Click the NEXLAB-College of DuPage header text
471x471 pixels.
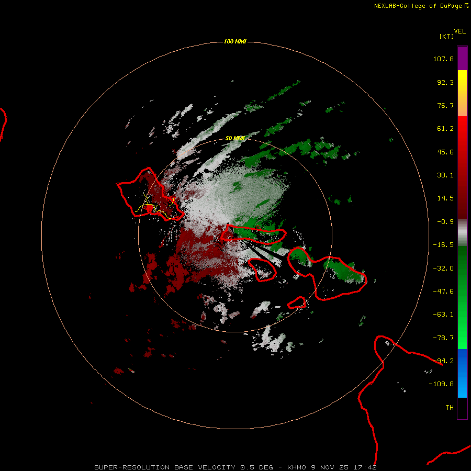pos(418,6)
